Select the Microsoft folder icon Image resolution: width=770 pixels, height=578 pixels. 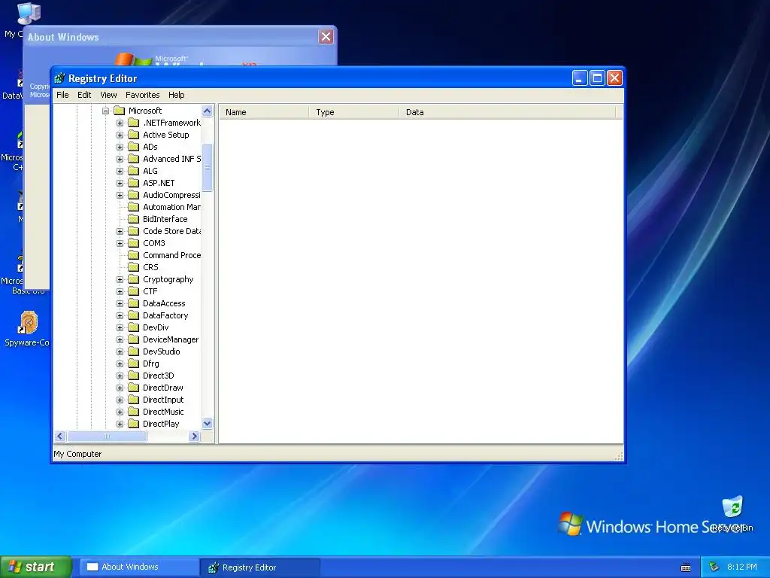[x=120, y=111]
